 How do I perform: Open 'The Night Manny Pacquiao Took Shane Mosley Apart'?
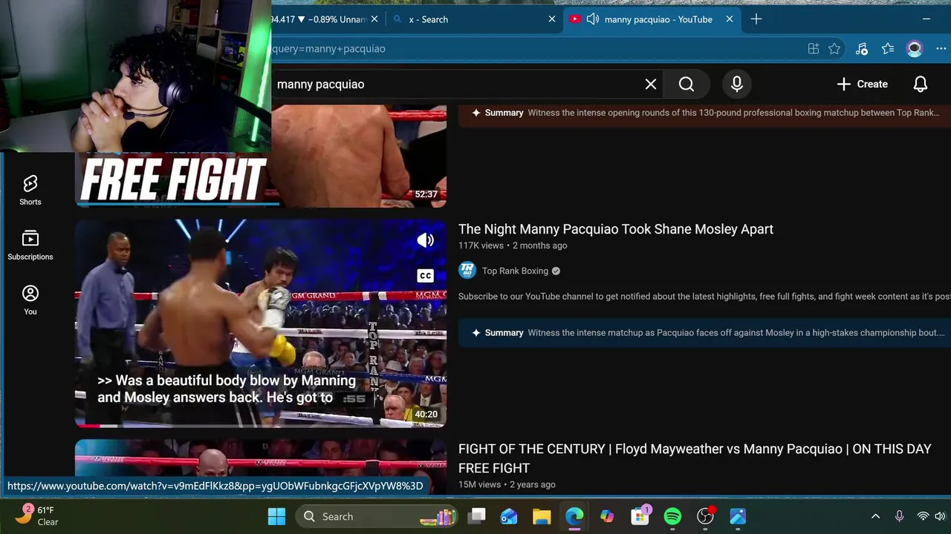[616, 229]
